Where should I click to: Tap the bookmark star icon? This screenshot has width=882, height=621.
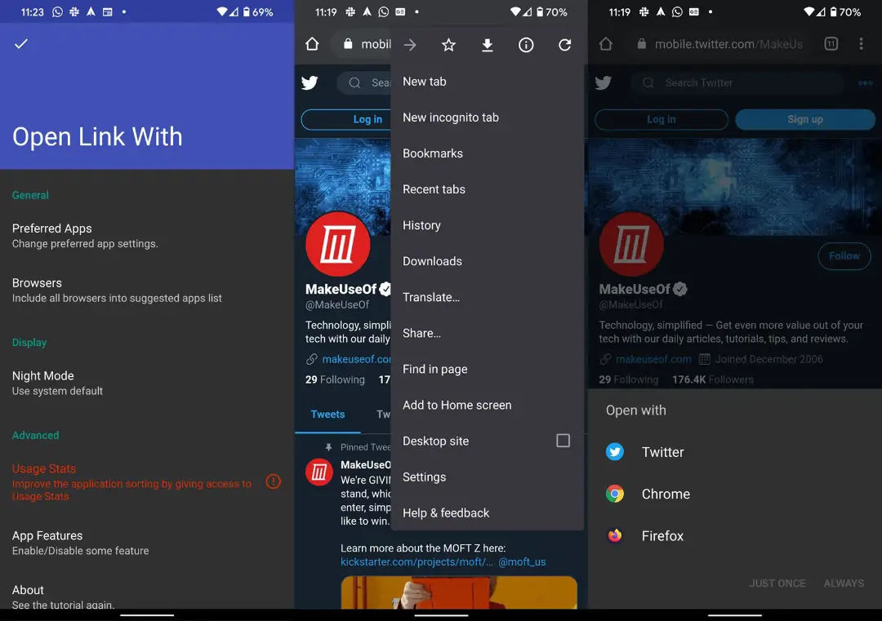(448, 45)
